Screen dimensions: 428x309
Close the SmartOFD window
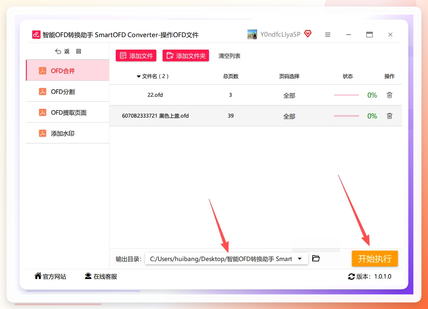(x=390, y=35)
